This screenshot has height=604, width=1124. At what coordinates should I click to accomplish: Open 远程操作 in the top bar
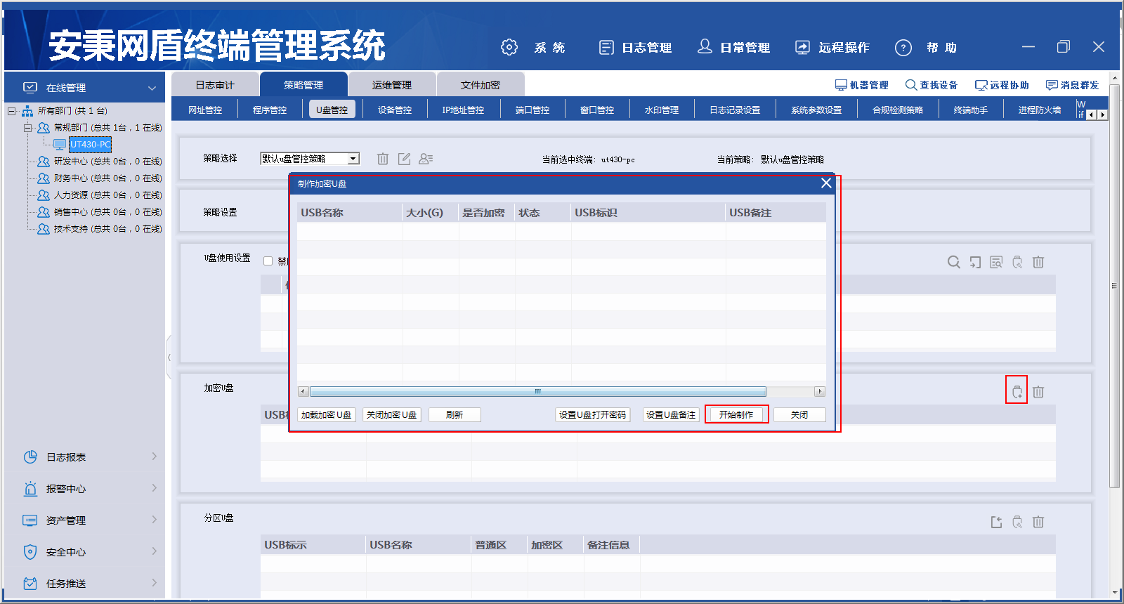832,47
